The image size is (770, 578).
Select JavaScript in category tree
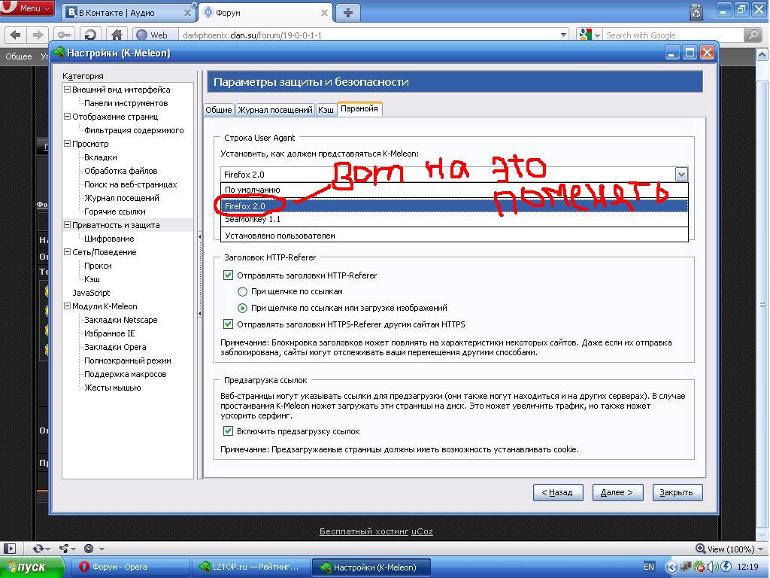[x=91, y=293]
